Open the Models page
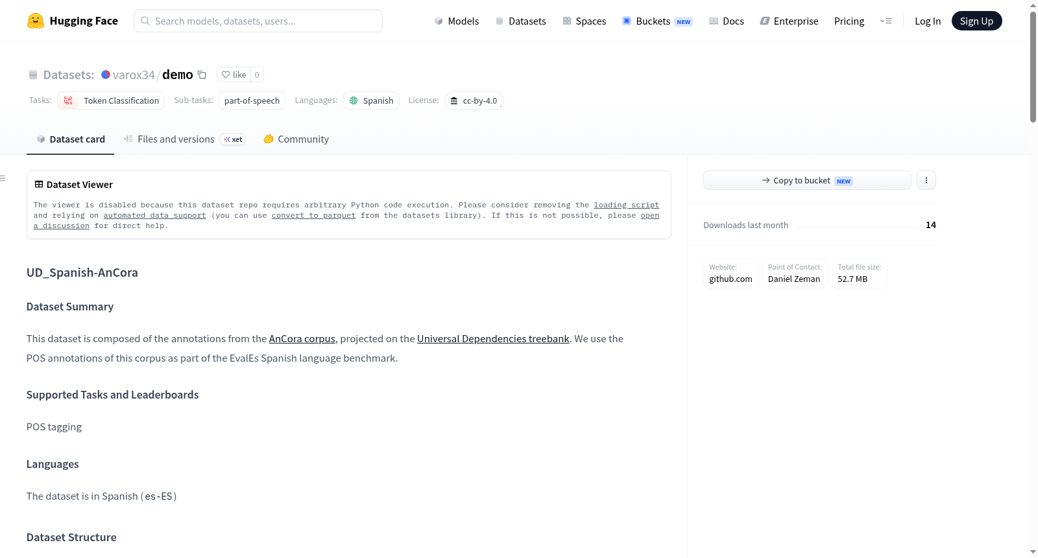1038x558 pixels. tap(457, 21)
